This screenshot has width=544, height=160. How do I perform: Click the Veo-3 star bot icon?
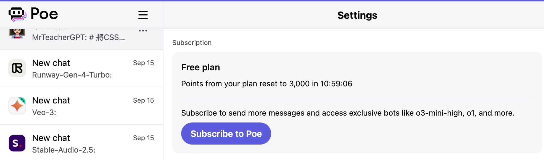tap(17, 106)
